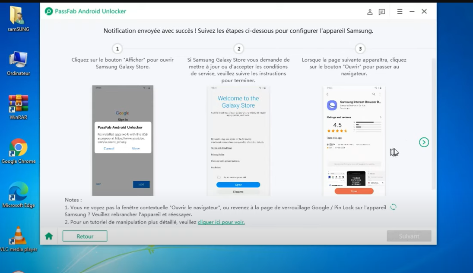
Task: Open the samSUNG folder on the desktop
Action: [x=17, y=16]
